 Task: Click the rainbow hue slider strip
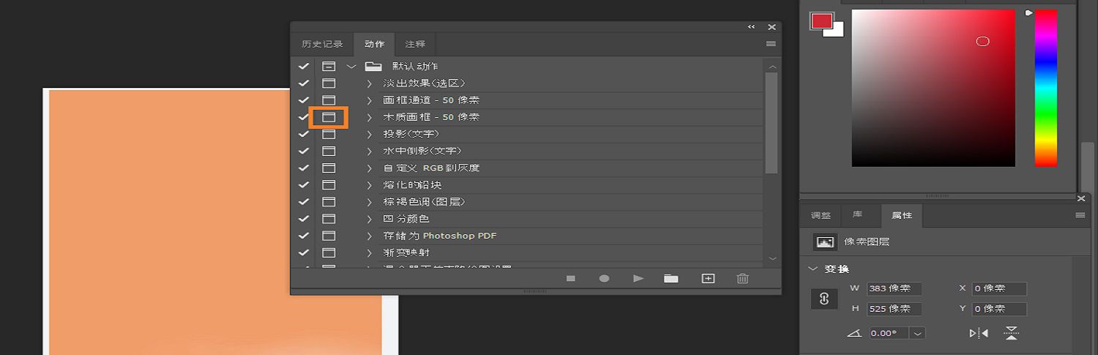click(x=1045, y=88)
